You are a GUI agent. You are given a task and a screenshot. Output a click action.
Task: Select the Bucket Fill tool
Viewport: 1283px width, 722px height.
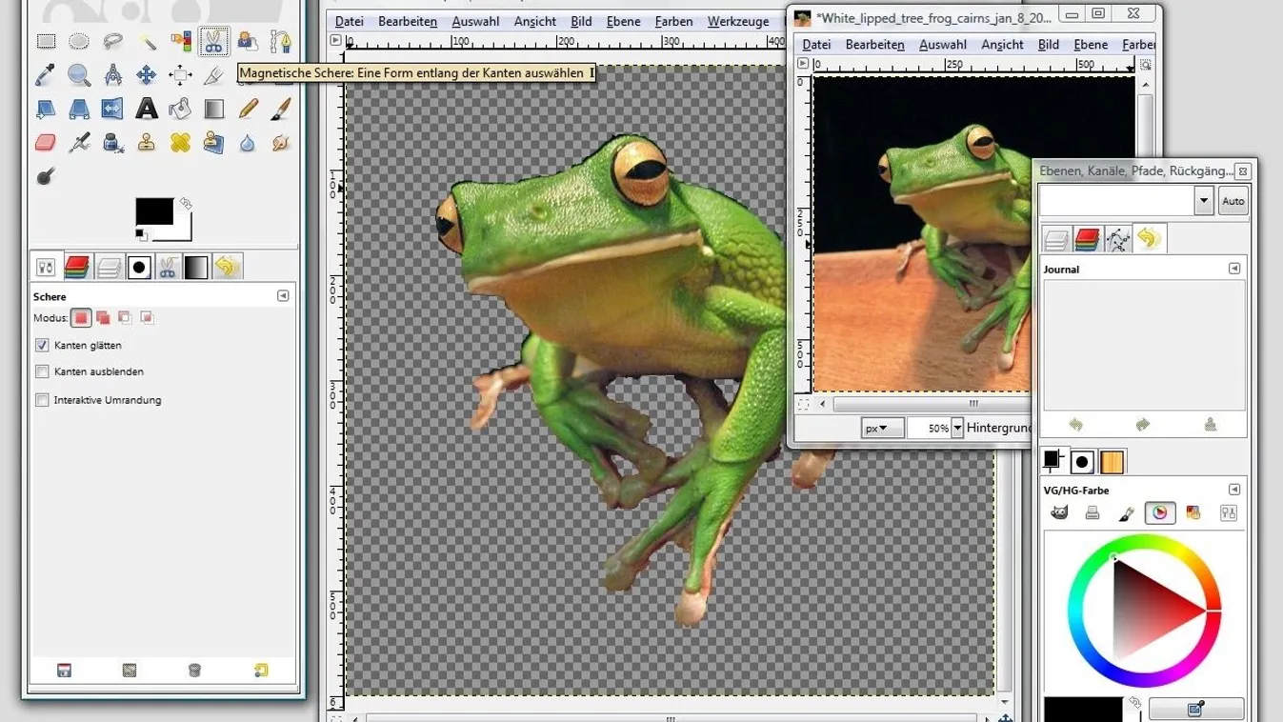coord(180,110)
